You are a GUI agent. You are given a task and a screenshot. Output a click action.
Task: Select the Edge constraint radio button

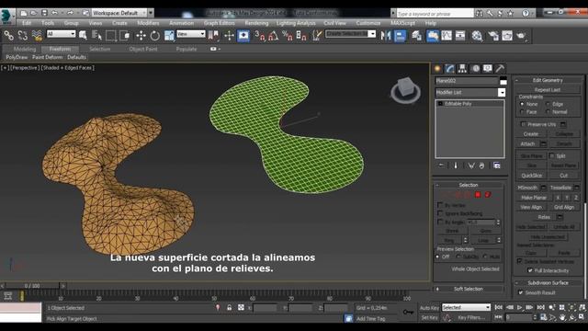548,104
